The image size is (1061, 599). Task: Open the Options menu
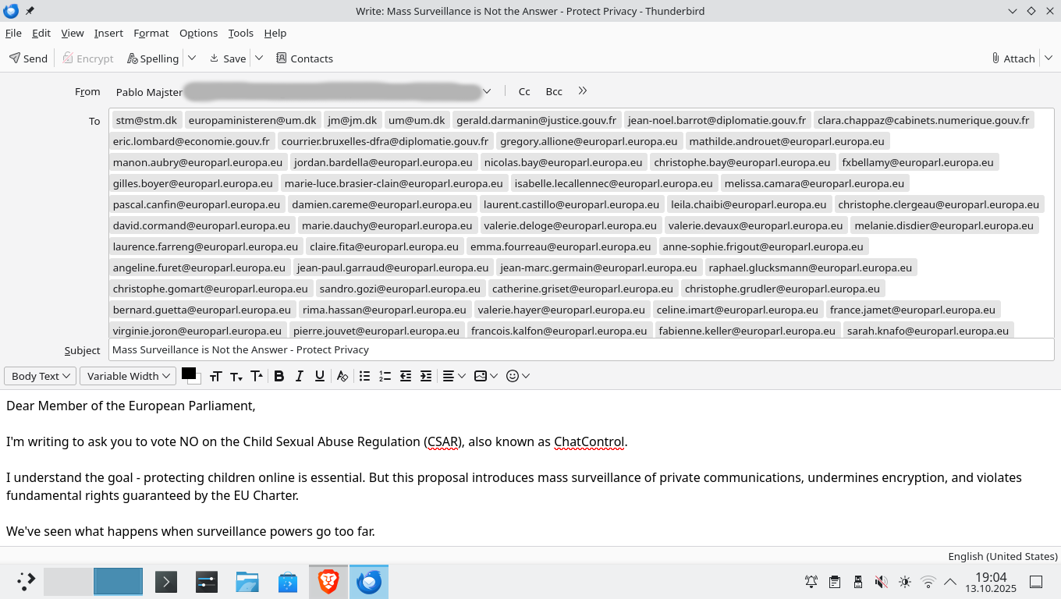(198, 33)
